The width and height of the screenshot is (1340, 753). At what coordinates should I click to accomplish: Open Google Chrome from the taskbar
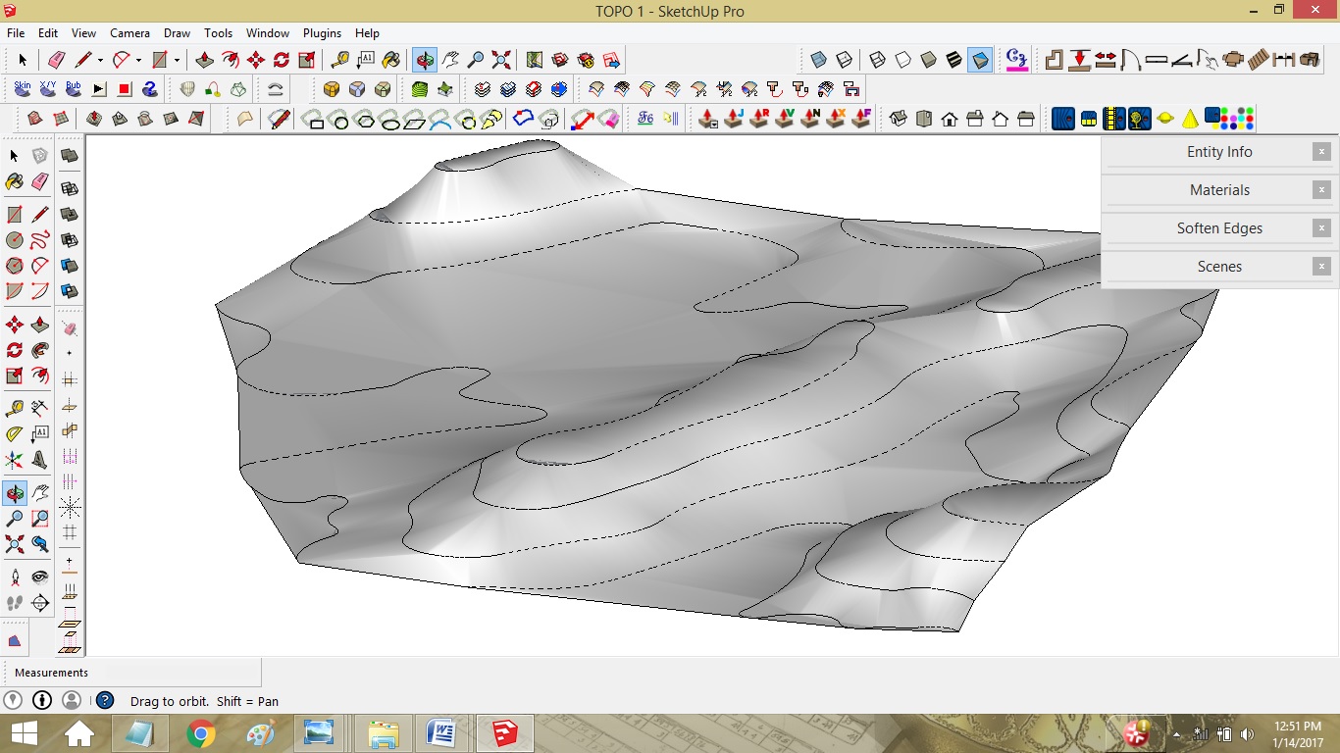point(201,732)
